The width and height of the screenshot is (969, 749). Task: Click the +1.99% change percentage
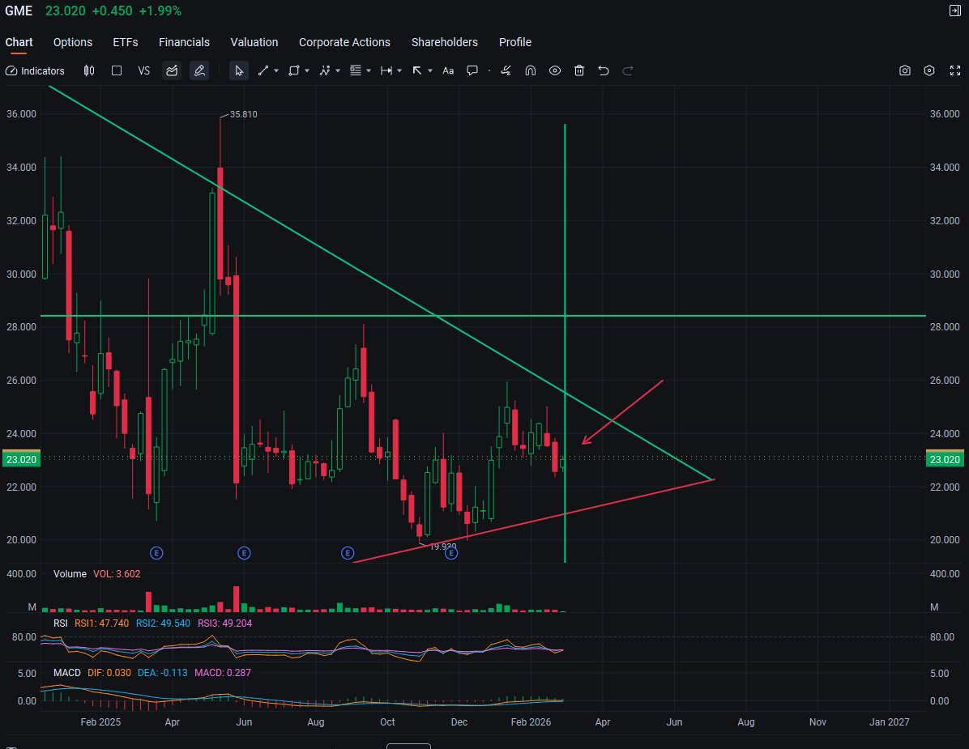[160, 11]
